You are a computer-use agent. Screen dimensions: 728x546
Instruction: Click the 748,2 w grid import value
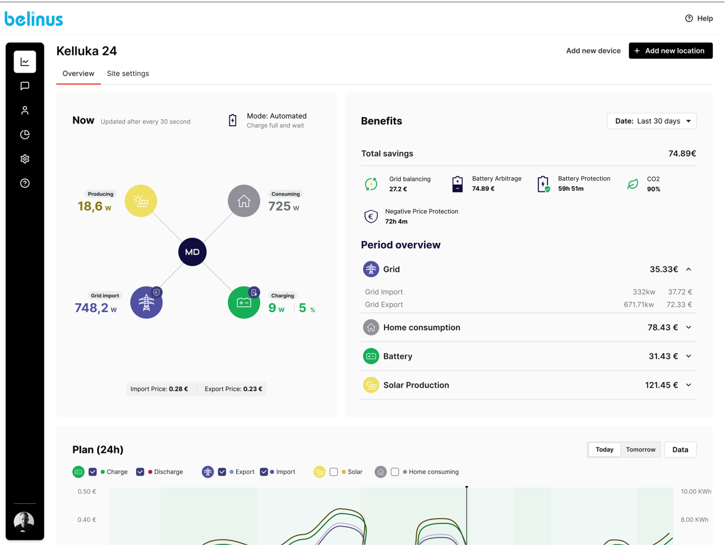[x=96, y=308]
